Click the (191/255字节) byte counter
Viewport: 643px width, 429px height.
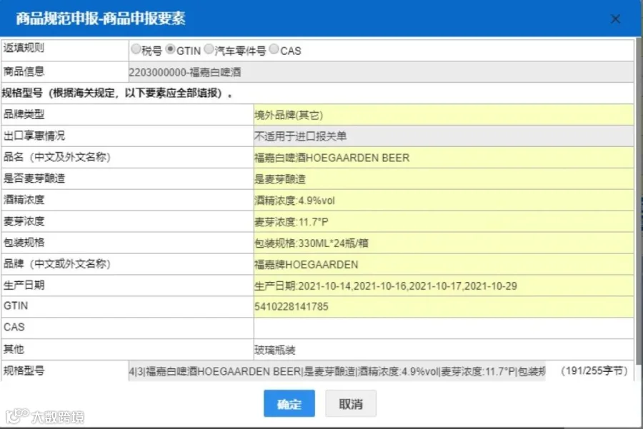pyautogui.click(x=594, y=370)
